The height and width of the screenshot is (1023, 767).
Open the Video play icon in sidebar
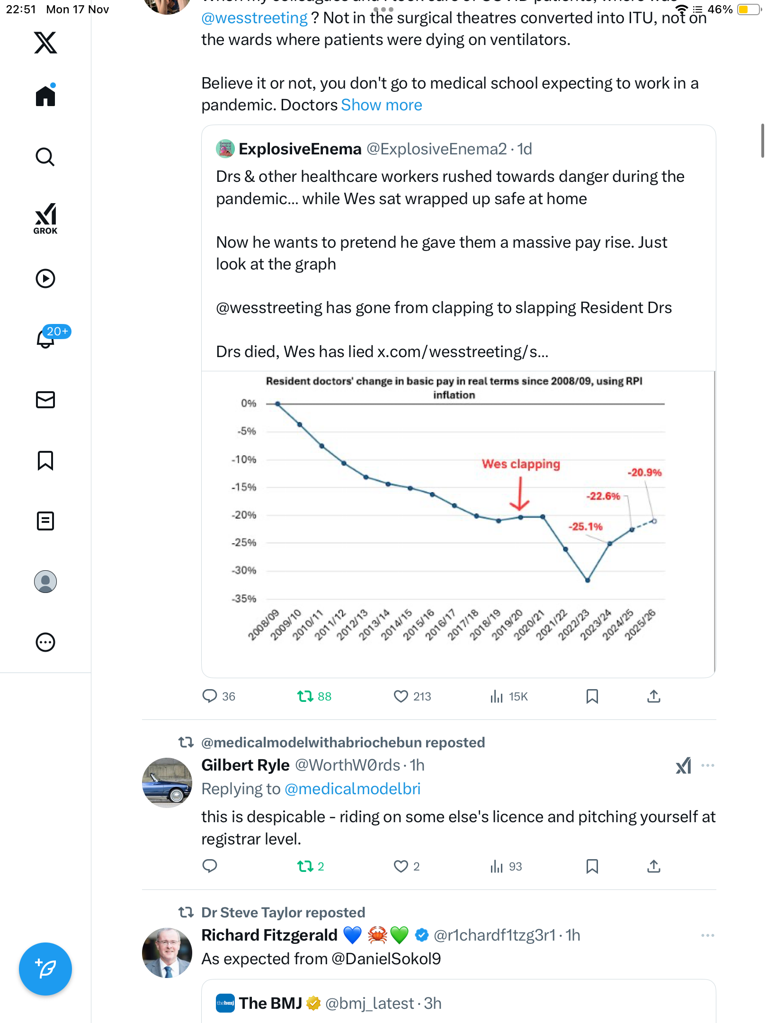(x=45, y=278)
